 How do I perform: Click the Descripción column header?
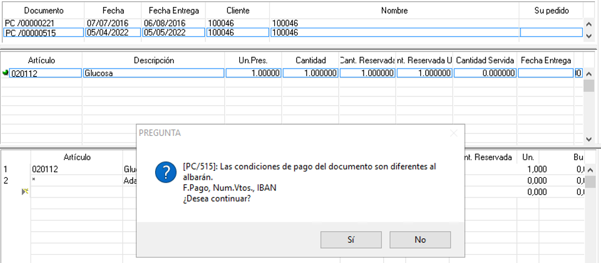pos(153,60)
